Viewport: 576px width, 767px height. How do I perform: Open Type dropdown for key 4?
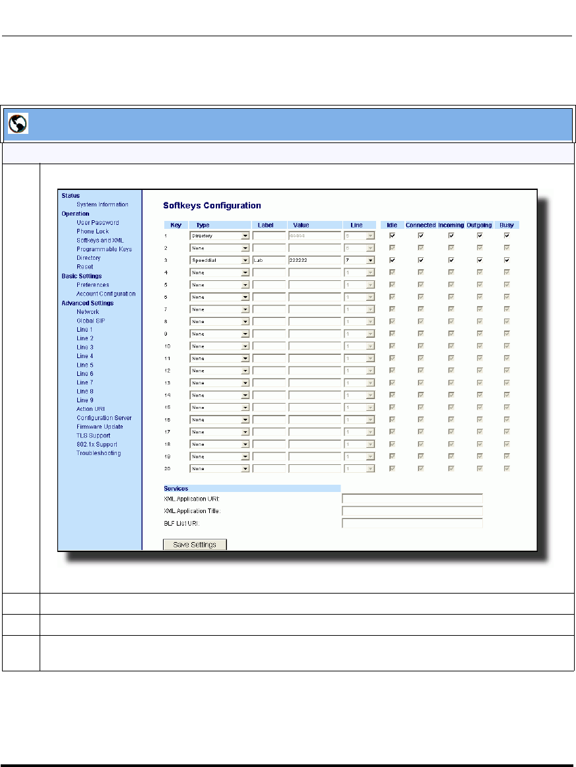click(219, 272)
